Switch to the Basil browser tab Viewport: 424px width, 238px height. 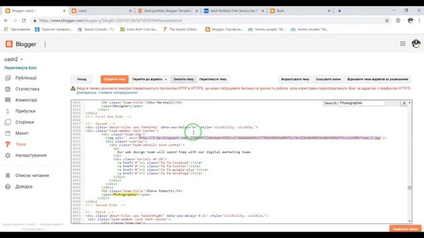point(299,11)
